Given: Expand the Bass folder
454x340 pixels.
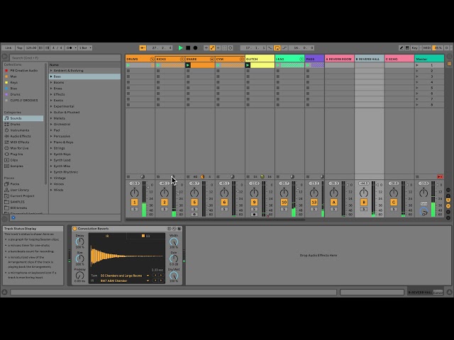Looking at the screenshot, I should click(x=51, y=76).
